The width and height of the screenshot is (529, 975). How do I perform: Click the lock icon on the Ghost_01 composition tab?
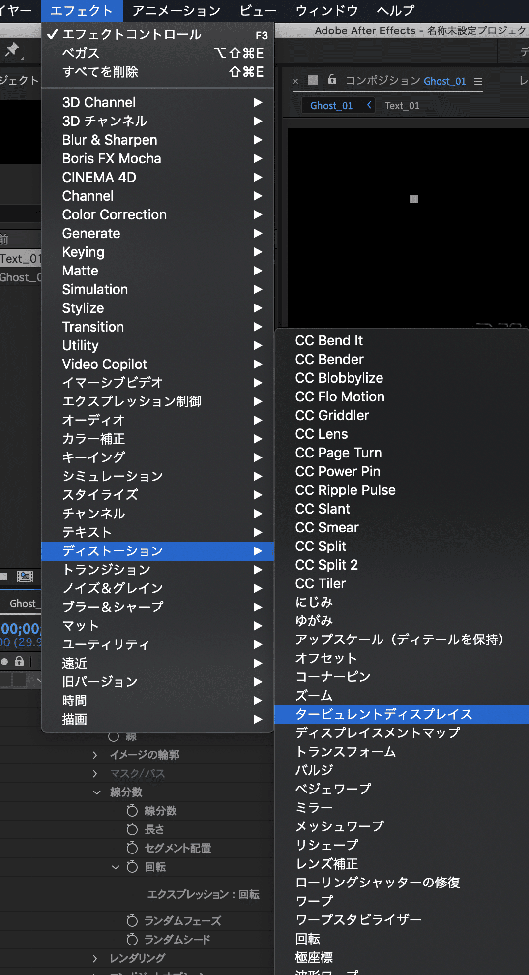[332, 79]
